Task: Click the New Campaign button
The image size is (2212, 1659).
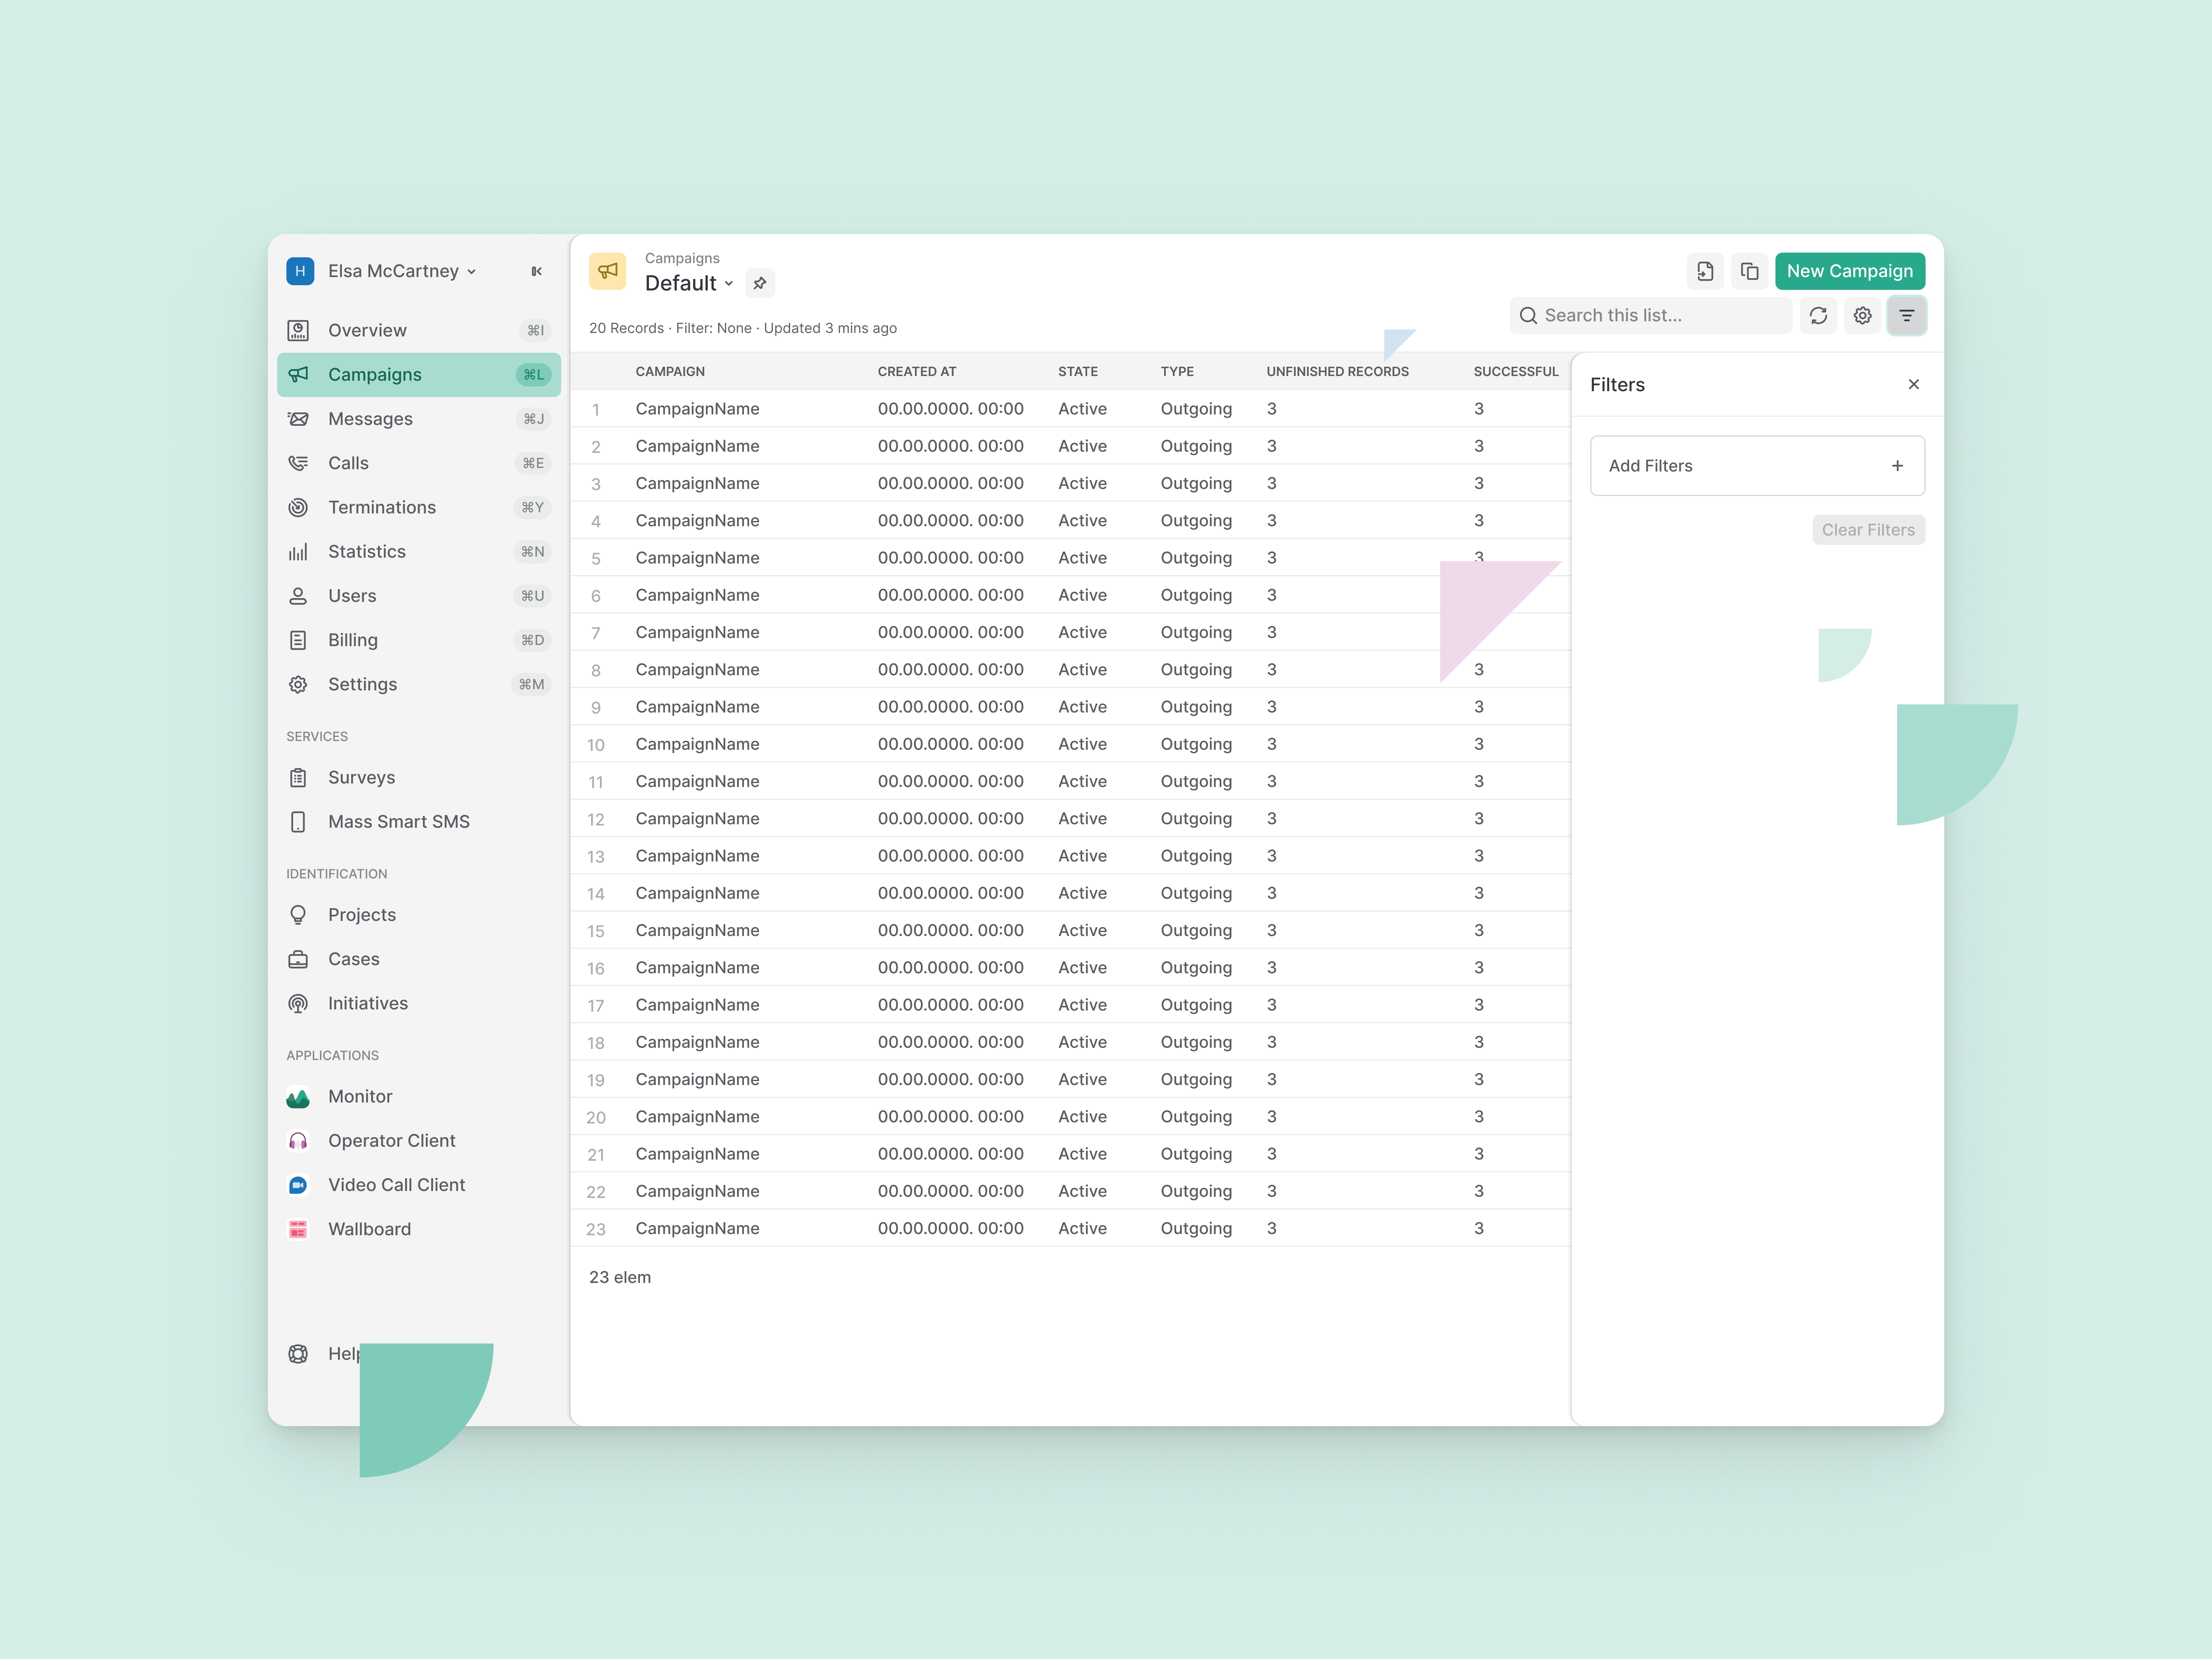Action: click(x=1849, y=271)
